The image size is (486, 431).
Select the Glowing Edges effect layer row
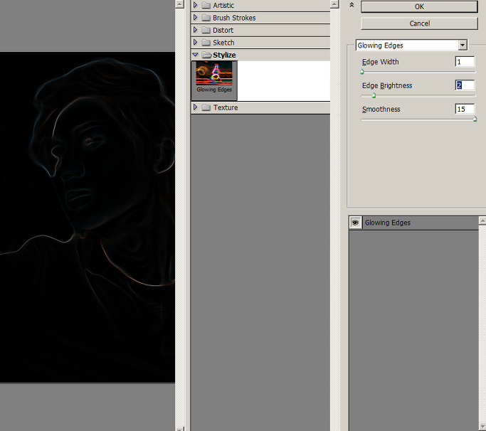(x=414, y=223)
